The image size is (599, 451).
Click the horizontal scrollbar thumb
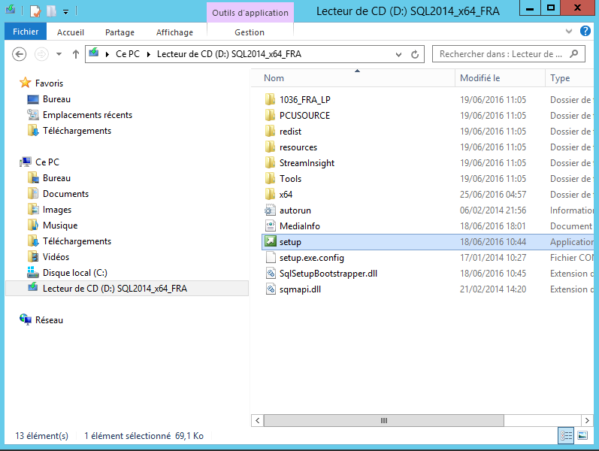384,420
